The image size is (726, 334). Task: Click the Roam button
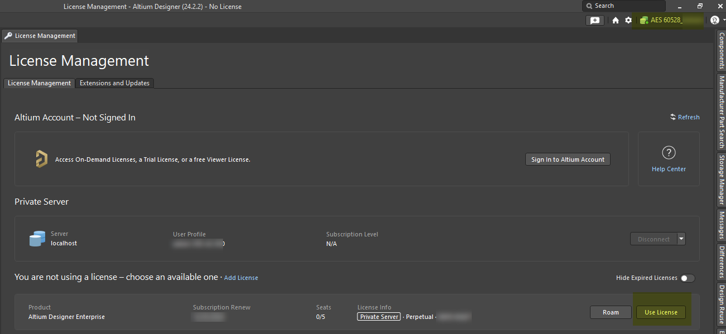pos(611,312)
